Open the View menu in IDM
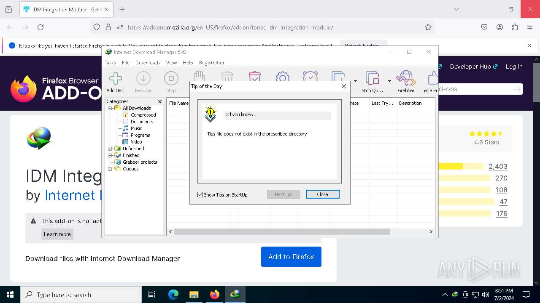Image resolution: width=540 pixels, height=303 pixels. click(171, 63)
